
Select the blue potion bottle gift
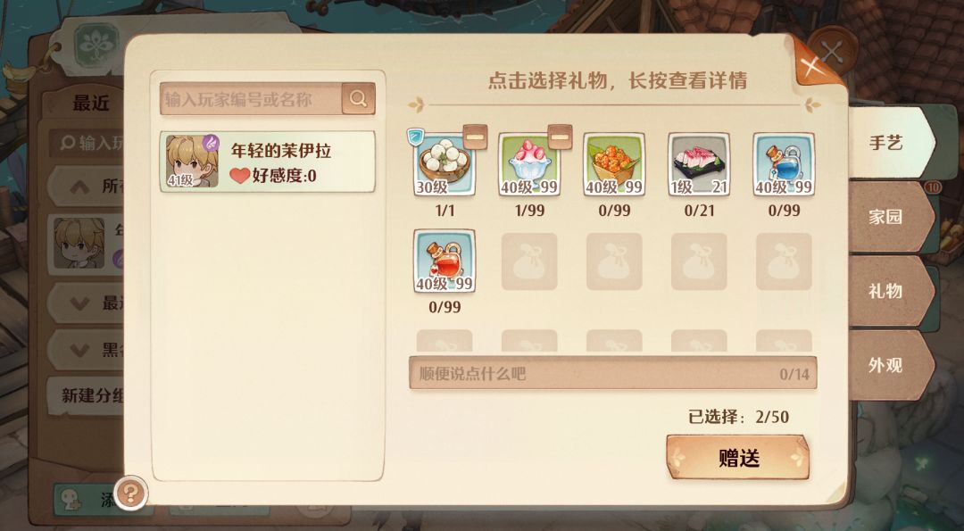click(784, 164)
